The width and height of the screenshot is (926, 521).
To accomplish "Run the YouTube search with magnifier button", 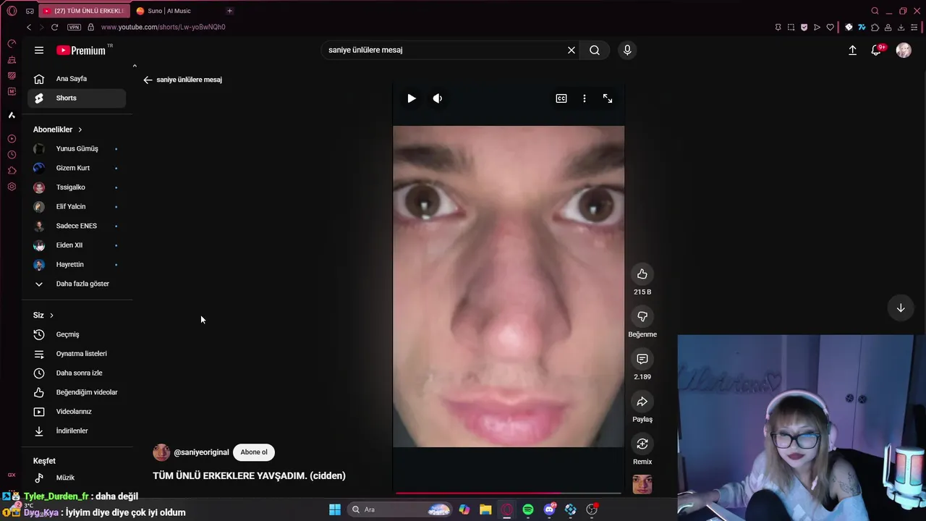I will [595, 50].
